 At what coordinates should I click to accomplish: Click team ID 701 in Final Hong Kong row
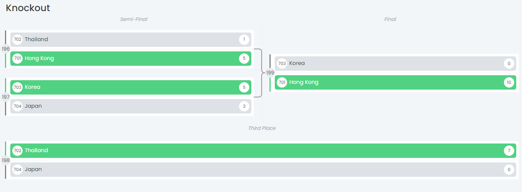282,82
